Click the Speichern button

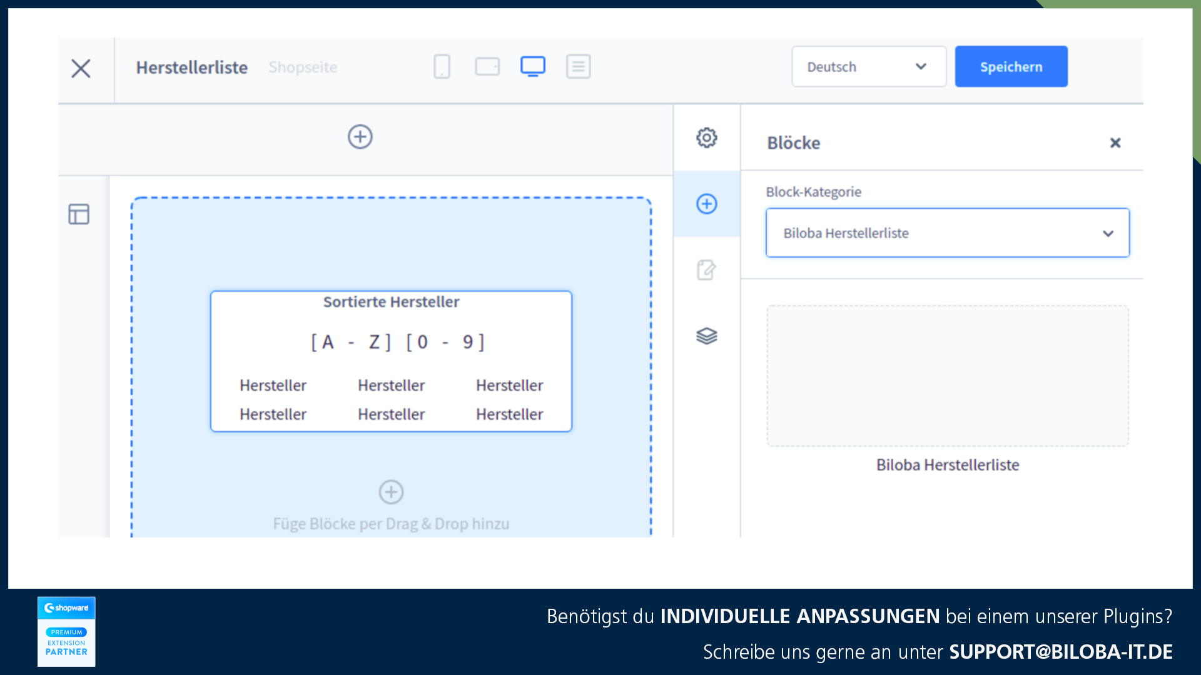click(x=1011, y=66)
